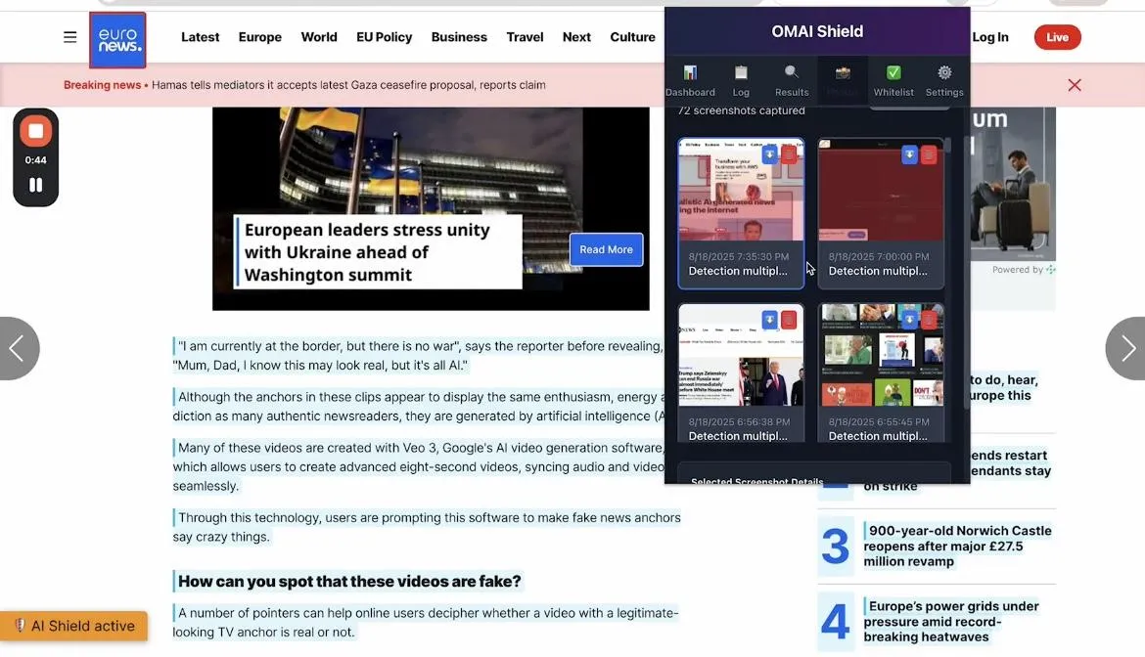Click the 'How can you spot' subheading
The height and width of the screenshot is (657, 1145).
point(349,581)
